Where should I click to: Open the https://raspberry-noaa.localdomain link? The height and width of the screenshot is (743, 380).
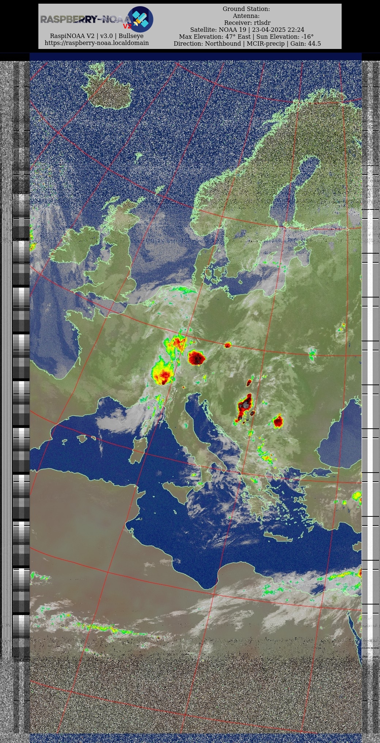pyautogui.click(x=97, y=43)
